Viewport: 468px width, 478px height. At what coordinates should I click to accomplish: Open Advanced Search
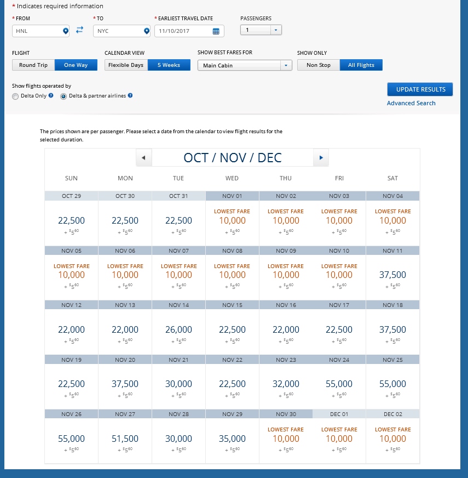(x=411, y=103)
